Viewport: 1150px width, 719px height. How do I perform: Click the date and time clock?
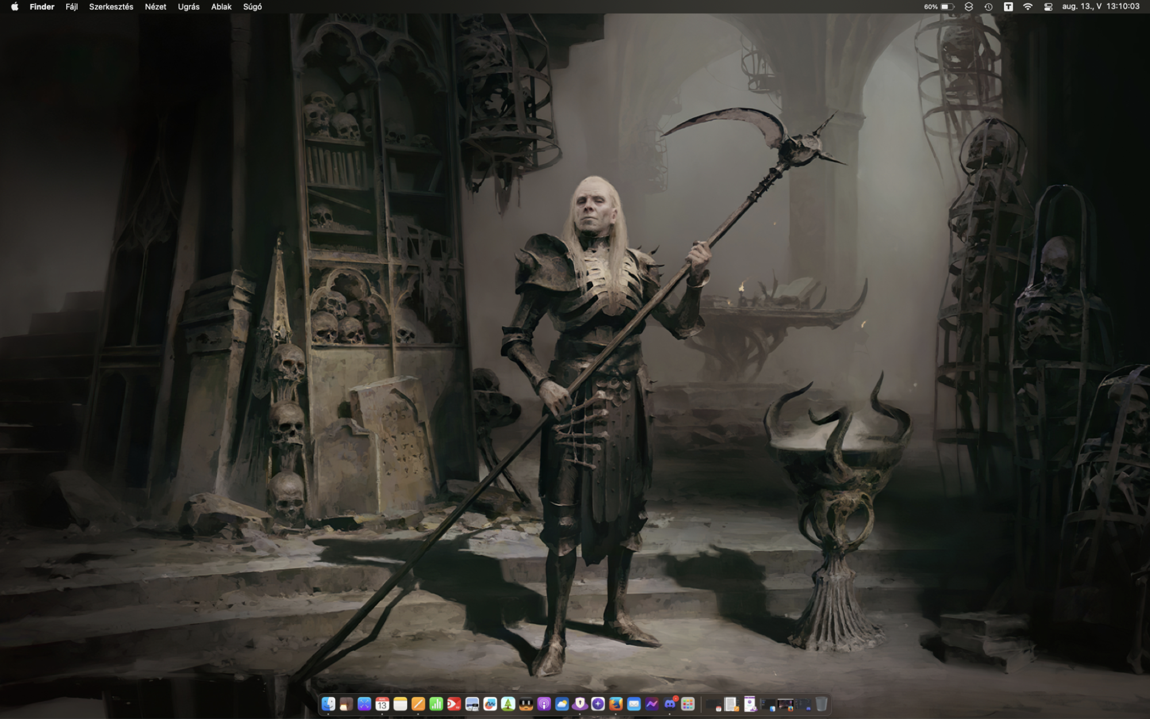point(1101,7)
